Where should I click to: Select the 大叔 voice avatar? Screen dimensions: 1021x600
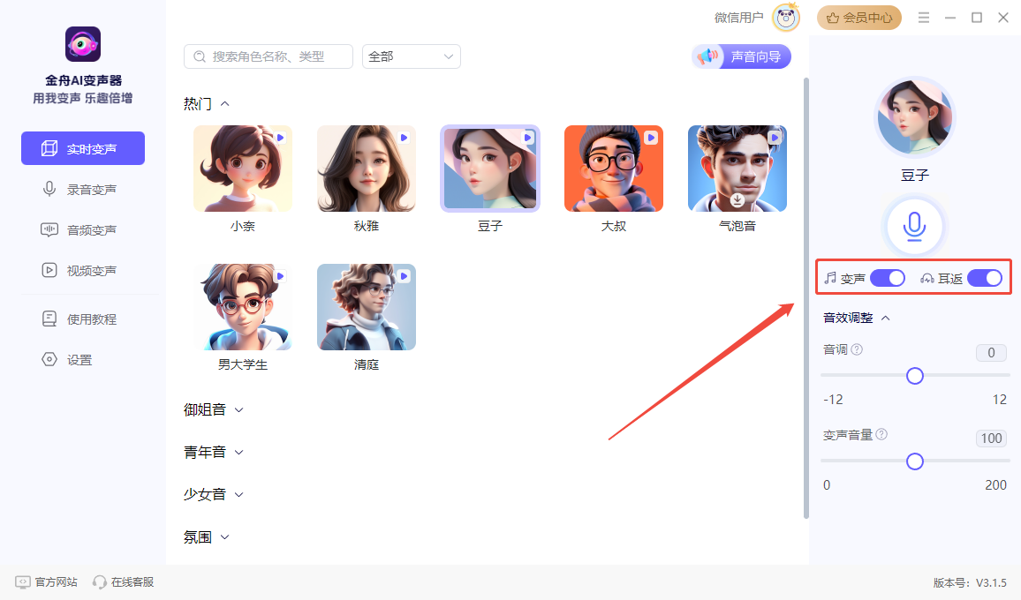coord(613,169)
